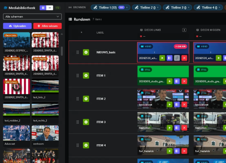
Task: Select 20260420_GESPREK media thumbnail
Action: click(x=16, y=43)
